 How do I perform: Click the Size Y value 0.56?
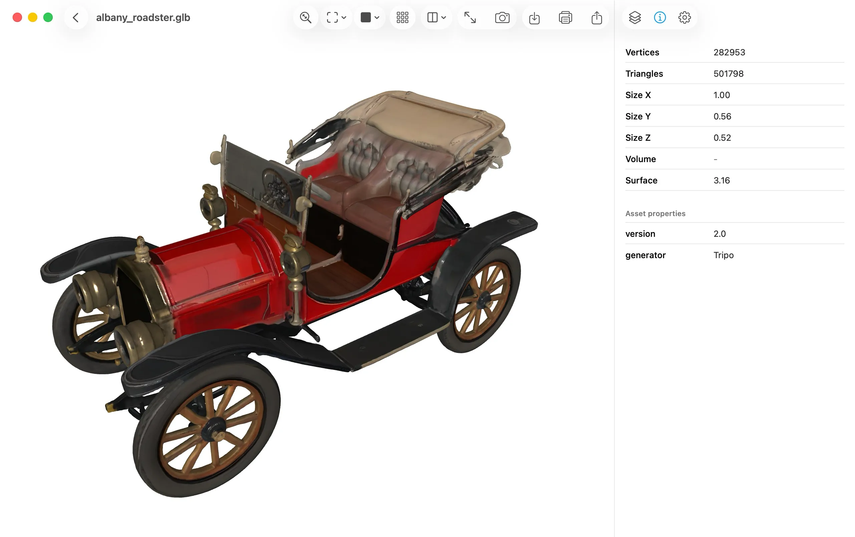coord(722,116)
